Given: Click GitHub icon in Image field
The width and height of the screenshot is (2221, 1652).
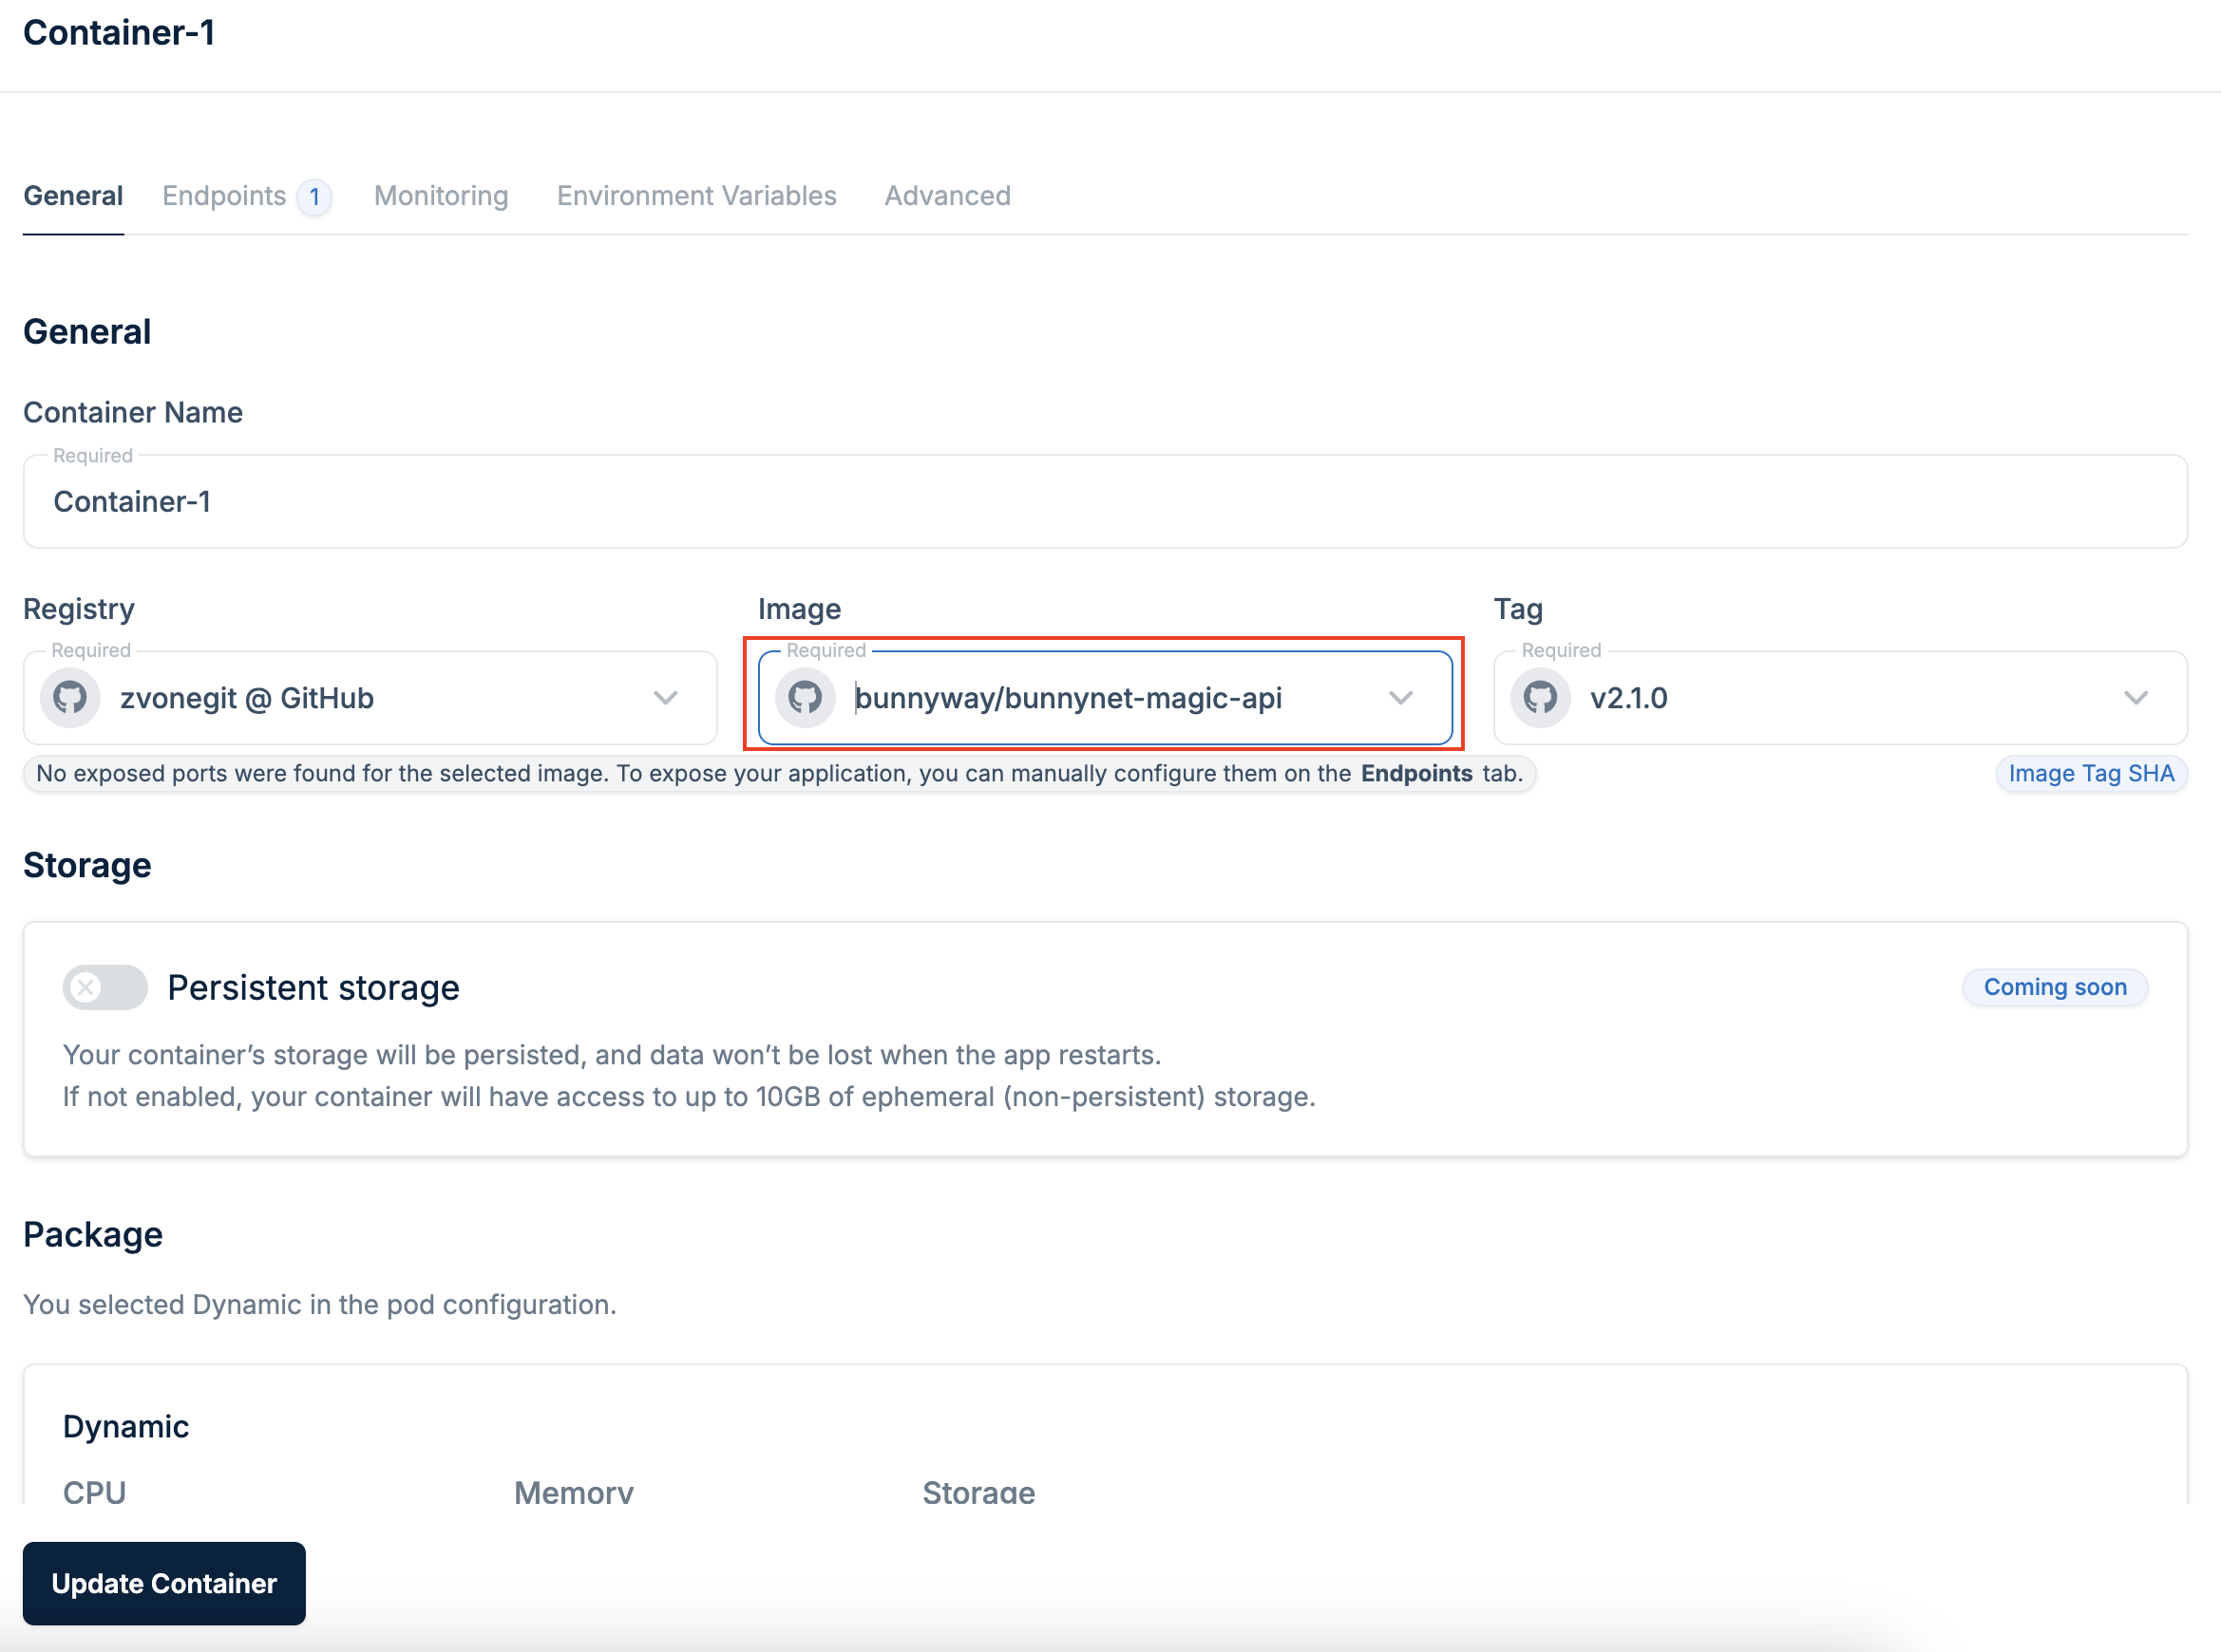Looking at the screenshot, I should click(806, 697).
